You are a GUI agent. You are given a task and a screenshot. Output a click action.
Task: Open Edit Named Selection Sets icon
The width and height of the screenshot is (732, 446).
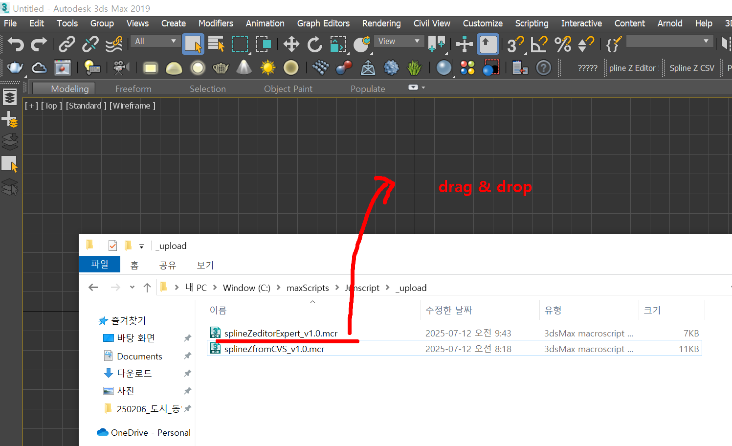(613, 45)
